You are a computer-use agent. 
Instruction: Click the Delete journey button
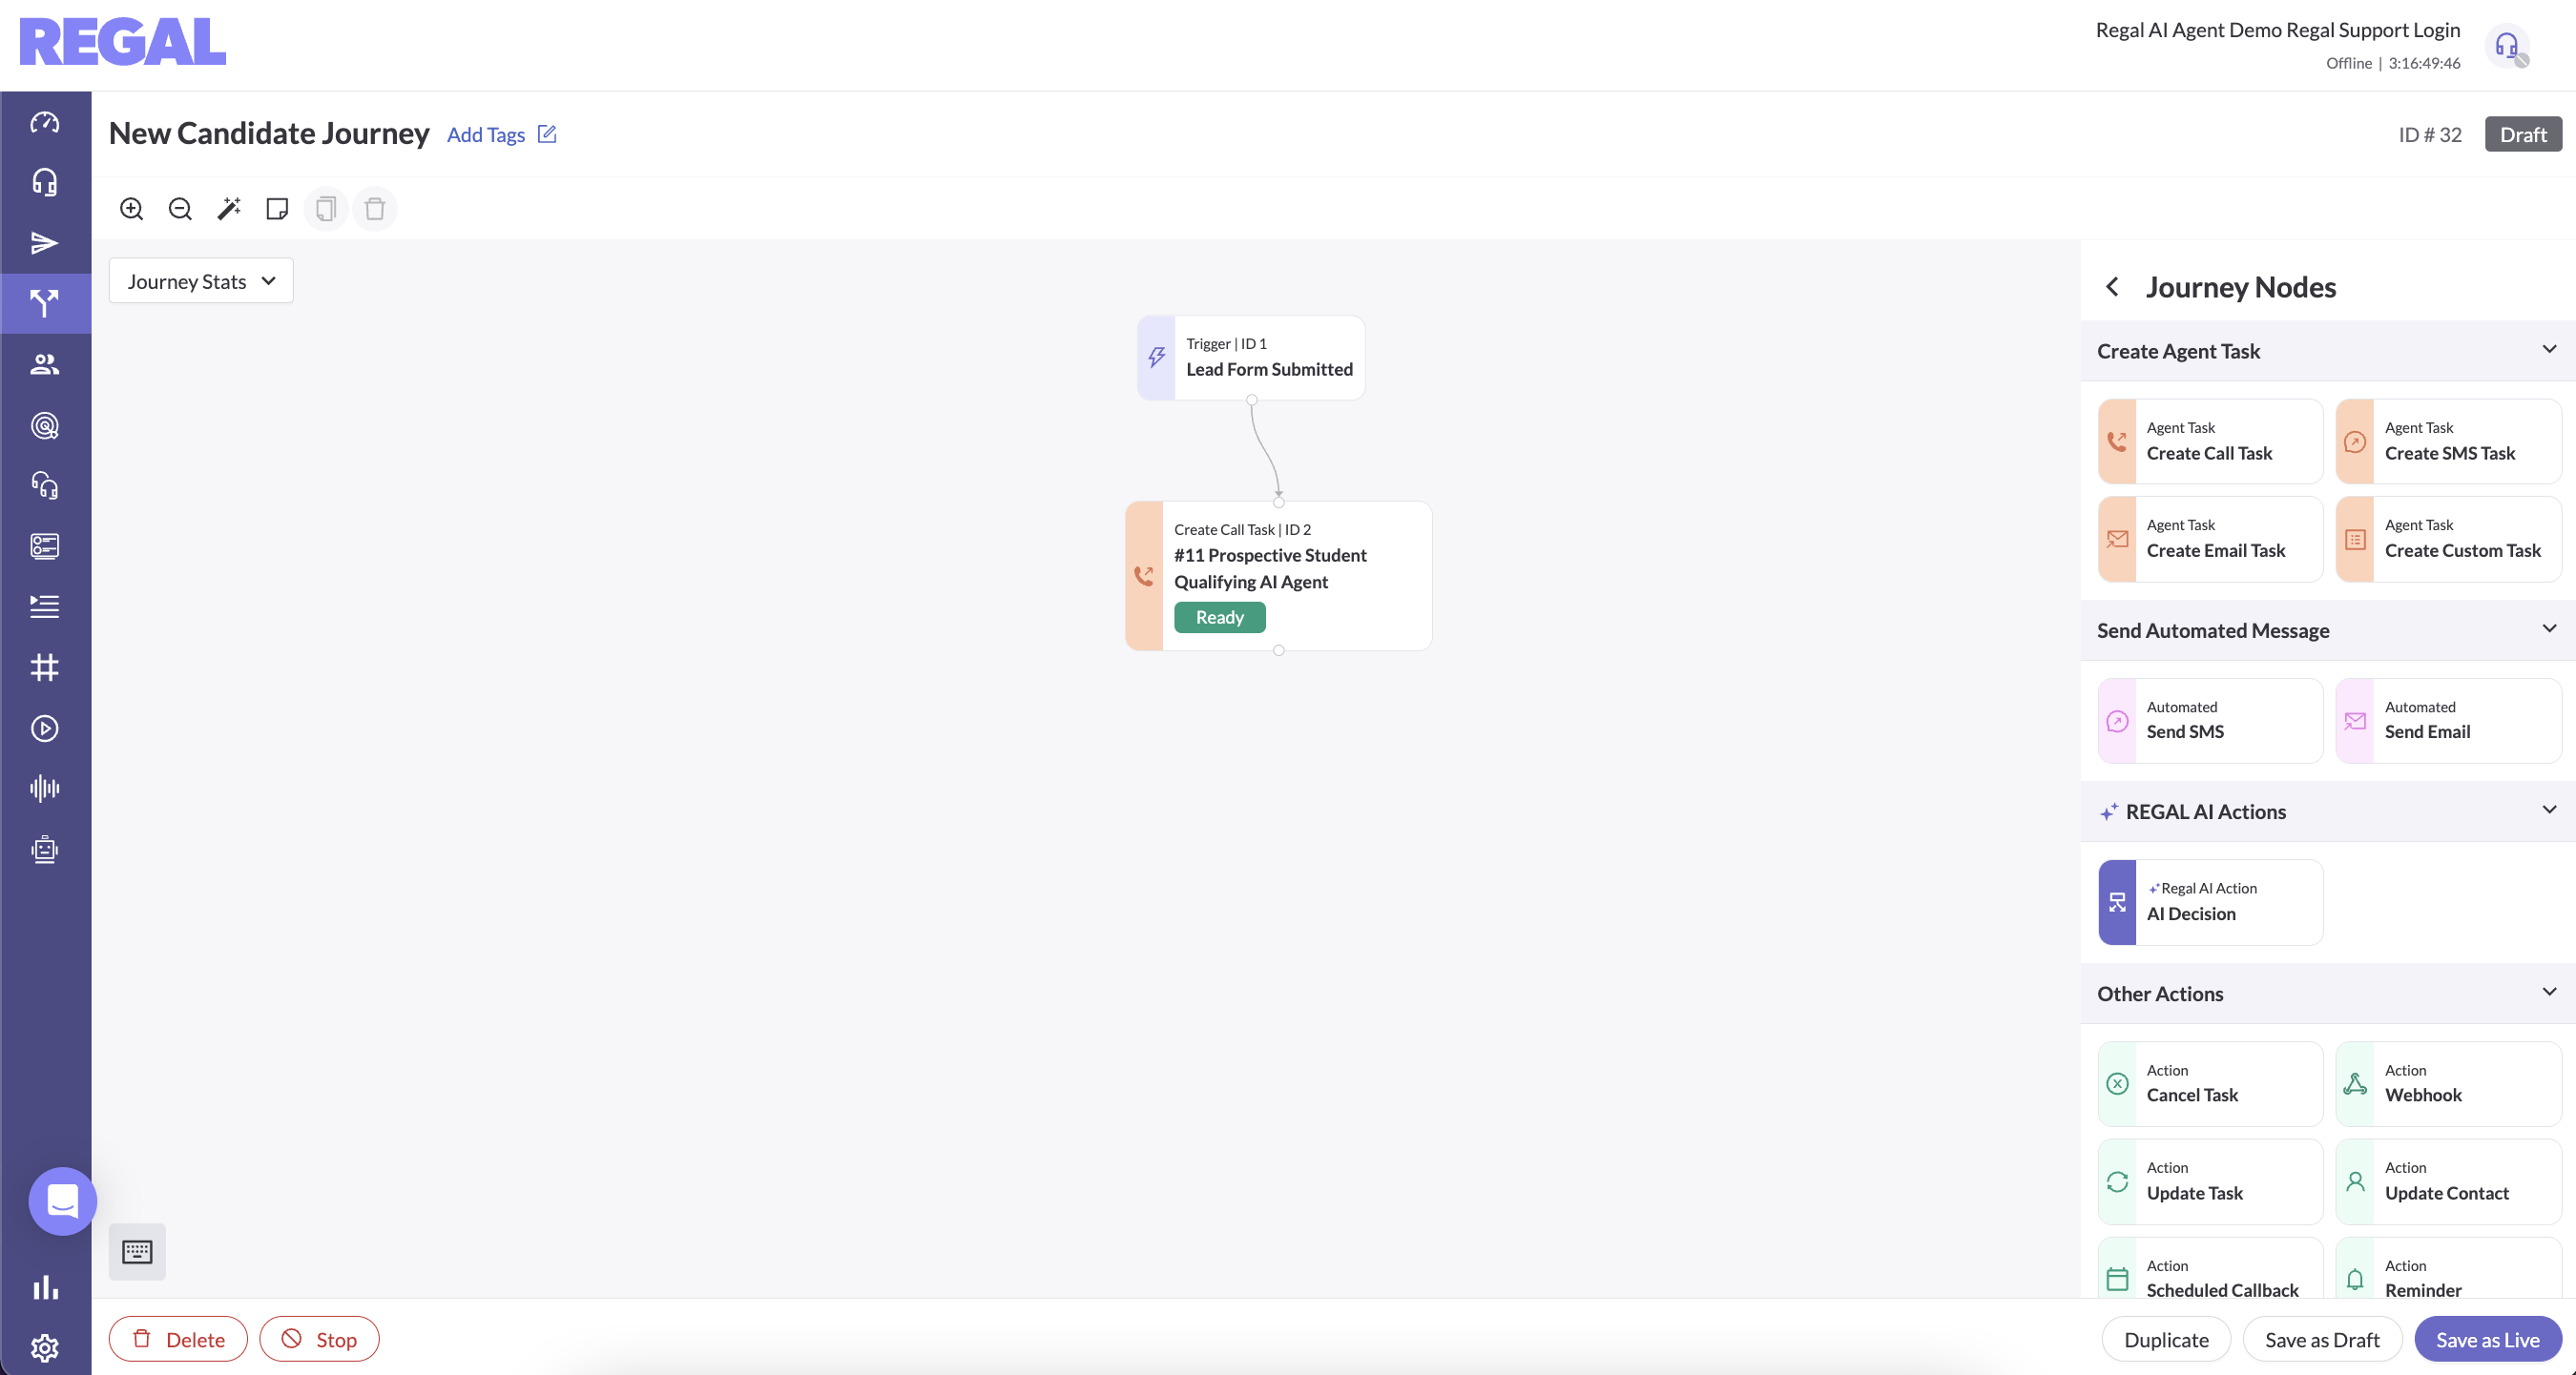[178, 1339]
